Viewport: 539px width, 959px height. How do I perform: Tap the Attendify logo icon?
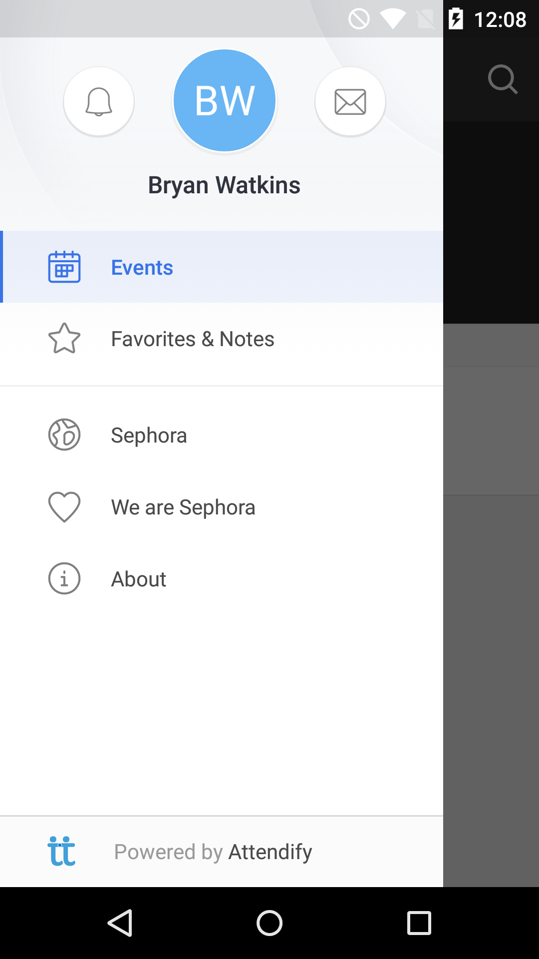[x=61, y=851]
